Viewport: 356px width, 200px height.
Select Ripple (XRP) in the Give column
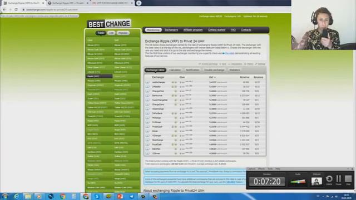pyautogui.click(x=99, y=77)
